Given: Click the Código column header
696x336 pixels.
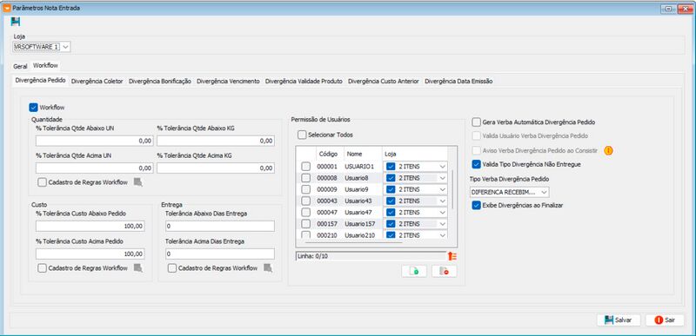Looking at the screenshot, I should pyautogui.click(x=329, y=154).
